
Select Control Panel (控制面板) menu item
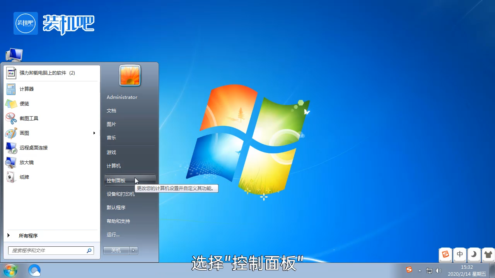(116, 181)
